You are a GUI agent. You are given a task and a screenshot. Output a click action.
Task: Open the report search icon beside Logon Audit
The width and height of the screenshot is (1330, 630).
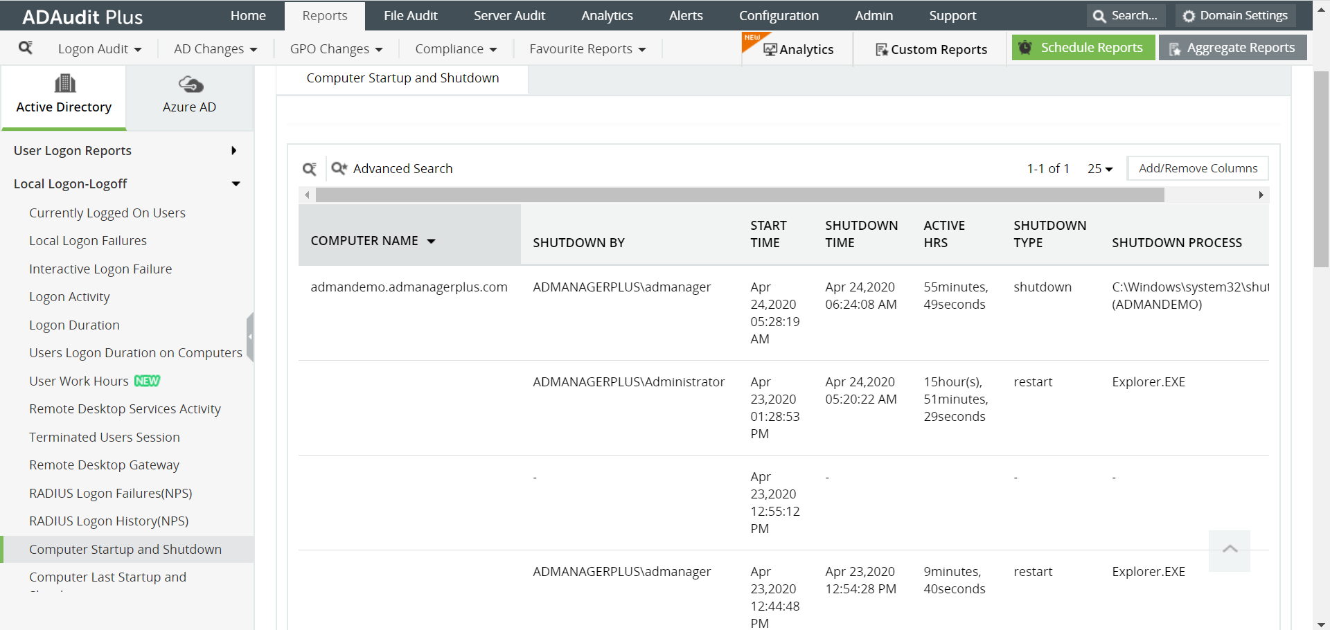pos(26,48)
